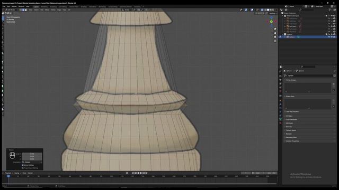This screenshot has height=190, width=339.
Task: Select the Move tool in left toolbar
Action: pyautogui.click(x=3, y=28)
